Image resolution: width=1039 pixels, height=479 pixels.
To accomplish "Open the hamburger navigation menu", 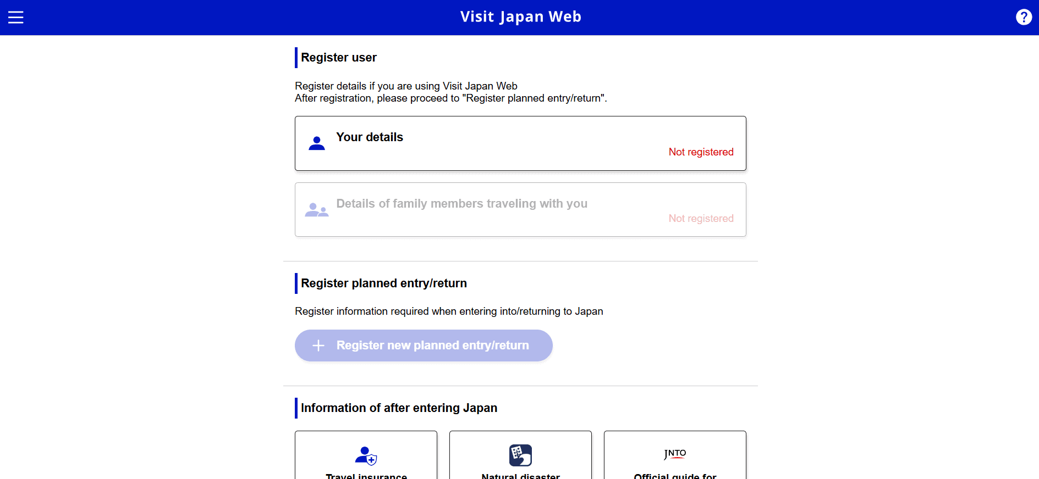I will (x=16, y=18).
